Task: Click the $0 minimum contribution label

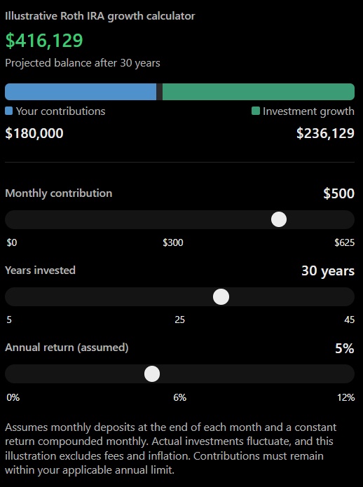Action: point(12,242)
